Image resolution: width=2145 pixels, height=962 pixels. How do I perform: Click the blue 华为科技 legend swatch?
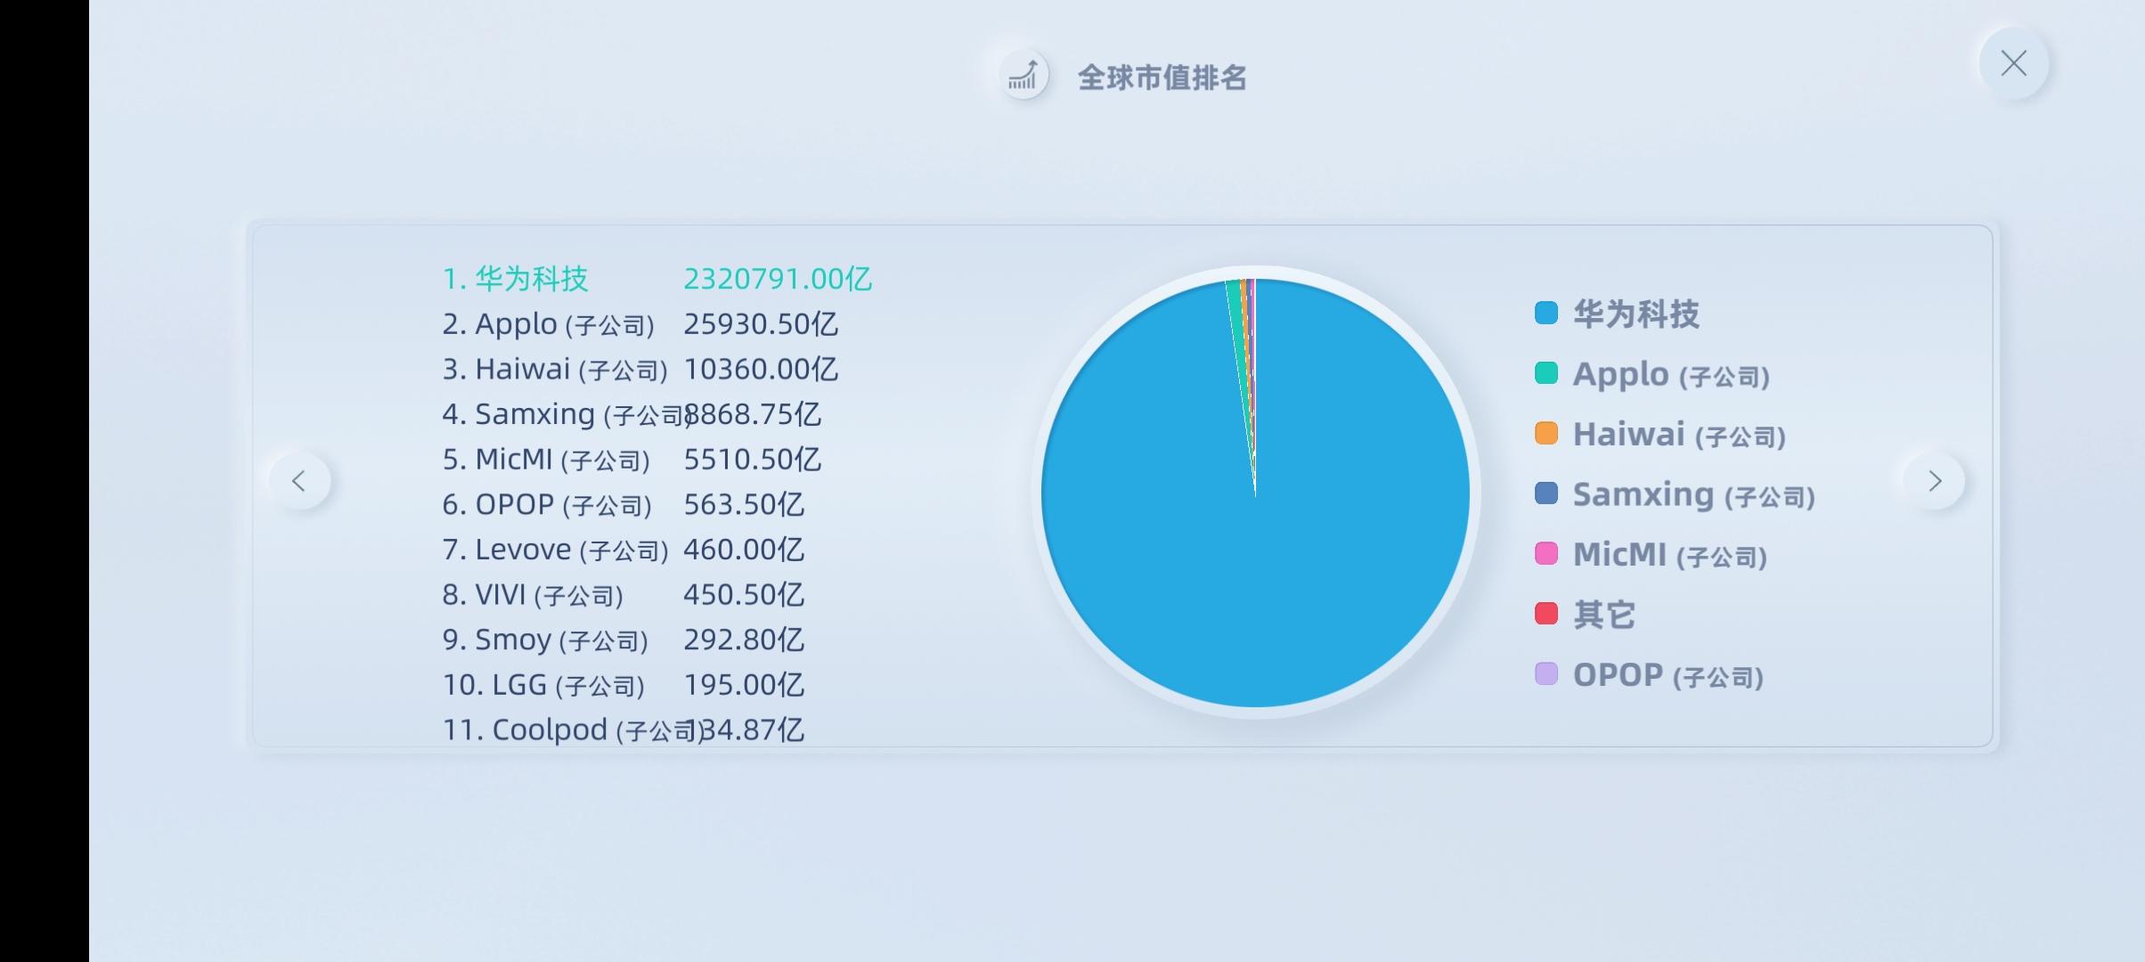[x=1546, y=314]
